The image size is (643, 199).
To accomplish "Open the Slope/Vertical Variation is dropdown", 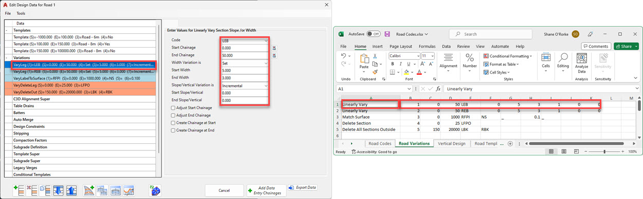I will (245, 86).
